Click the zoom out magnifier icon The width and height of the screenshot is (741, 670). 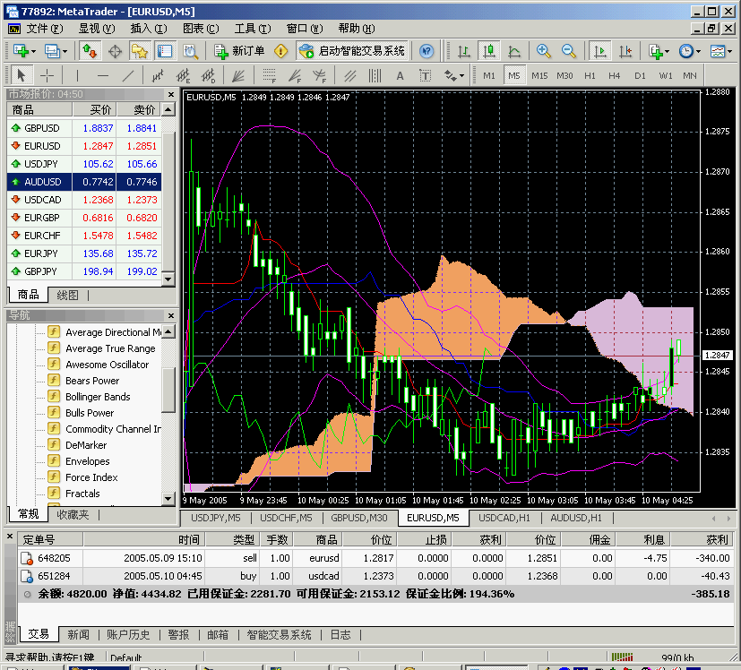(x=568, y=51)
